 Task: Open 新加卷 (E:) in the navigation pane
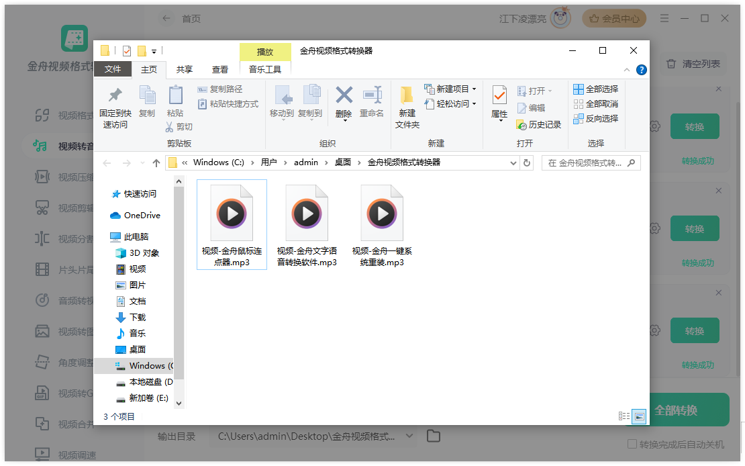point(142,398)
